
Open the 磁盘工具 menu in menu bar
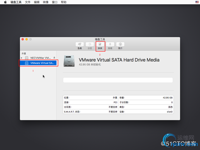coord(16,2)
